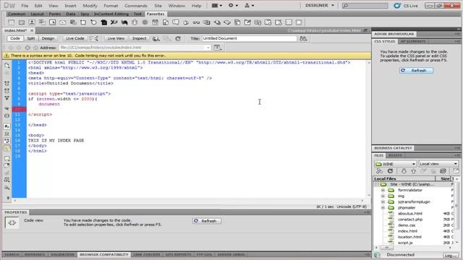This screenshot has height=260, width=463.
Task: Show more coding toolbar items chevron
Action: 8,198
